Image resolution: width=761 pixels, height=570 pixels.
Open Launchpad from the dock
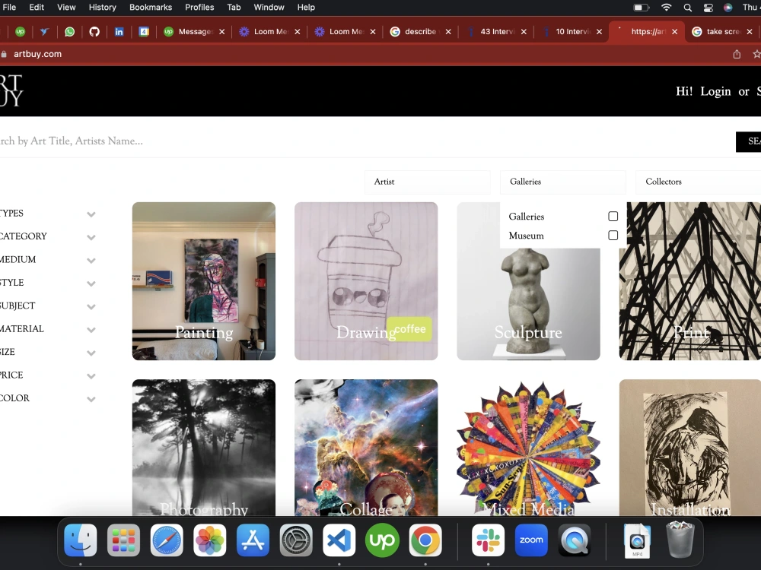point(123,540)
